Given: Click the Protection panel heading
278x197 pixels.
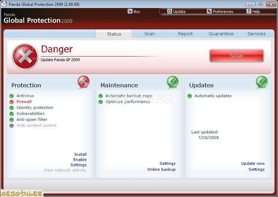Looking at the screenshot, I should pyautogui.click(x=26, y=85).
